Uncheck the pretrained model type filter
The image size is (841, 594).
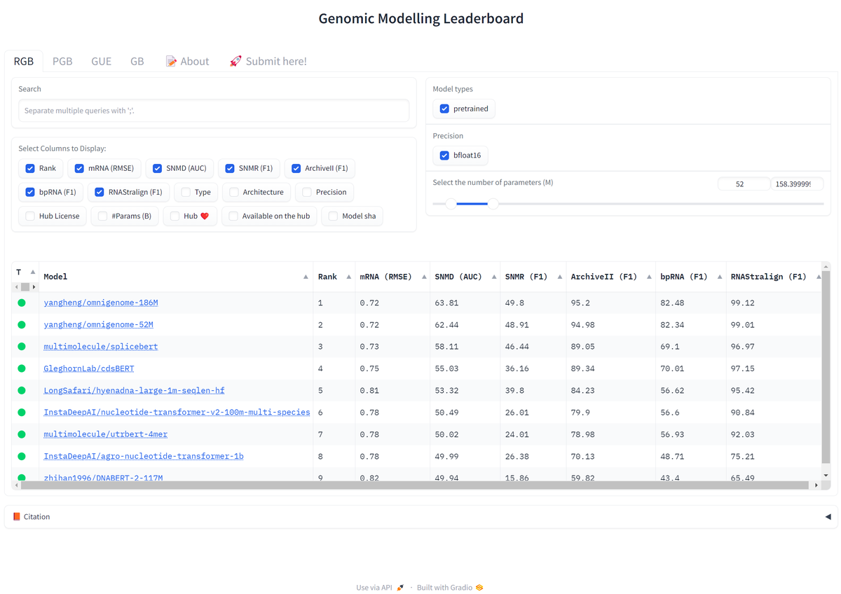(x=444, y=109)
